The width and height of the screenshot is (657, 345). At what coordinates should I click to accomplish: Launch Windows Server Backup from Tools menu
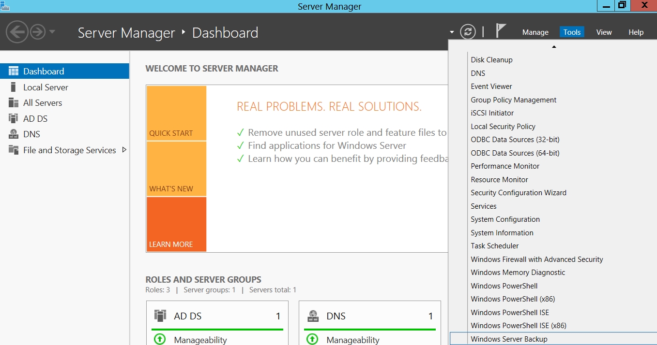pos(509,339)
